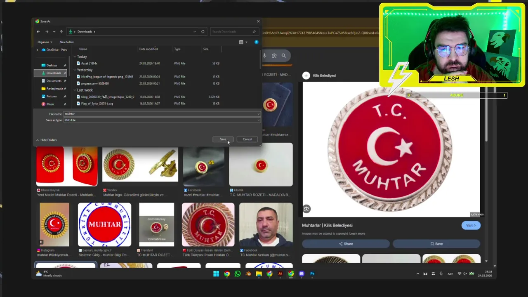
Task: Create a New folder
Action: (x=67, y=42)
